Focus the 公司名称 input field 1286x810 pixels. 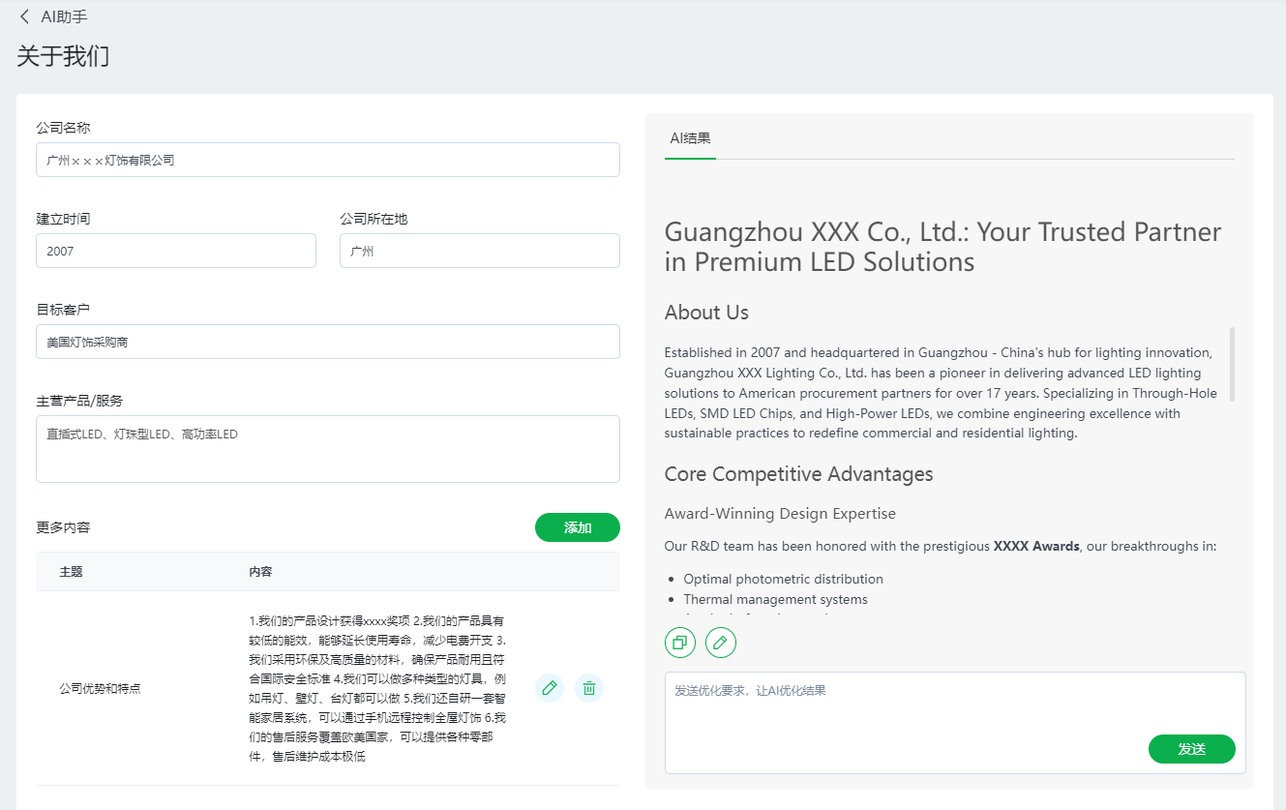coord(328,160)
